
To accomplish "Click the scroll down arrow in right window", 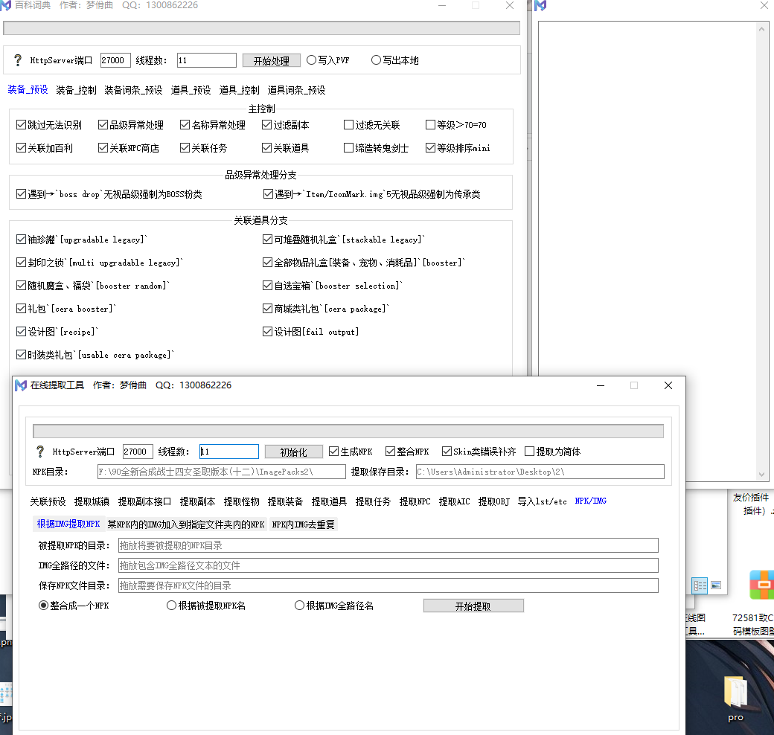I will 761,474.
